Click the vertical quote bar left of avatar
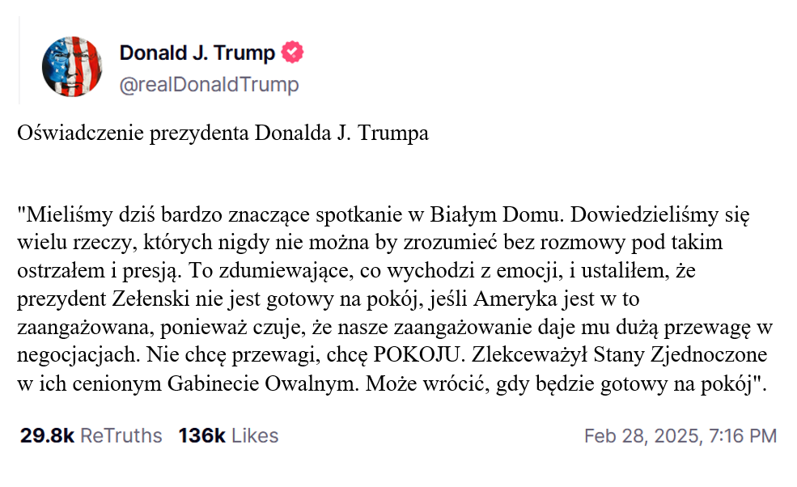The height and width of the screenshot is (487, 797). 19,60
